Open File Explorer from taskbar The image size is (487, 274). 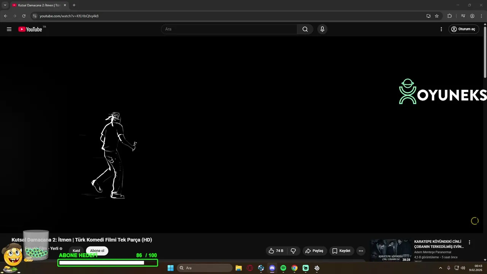[239, 268]
